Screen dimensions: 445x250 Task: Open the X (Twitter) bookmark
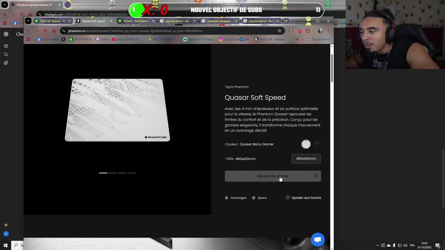[63, 39]
